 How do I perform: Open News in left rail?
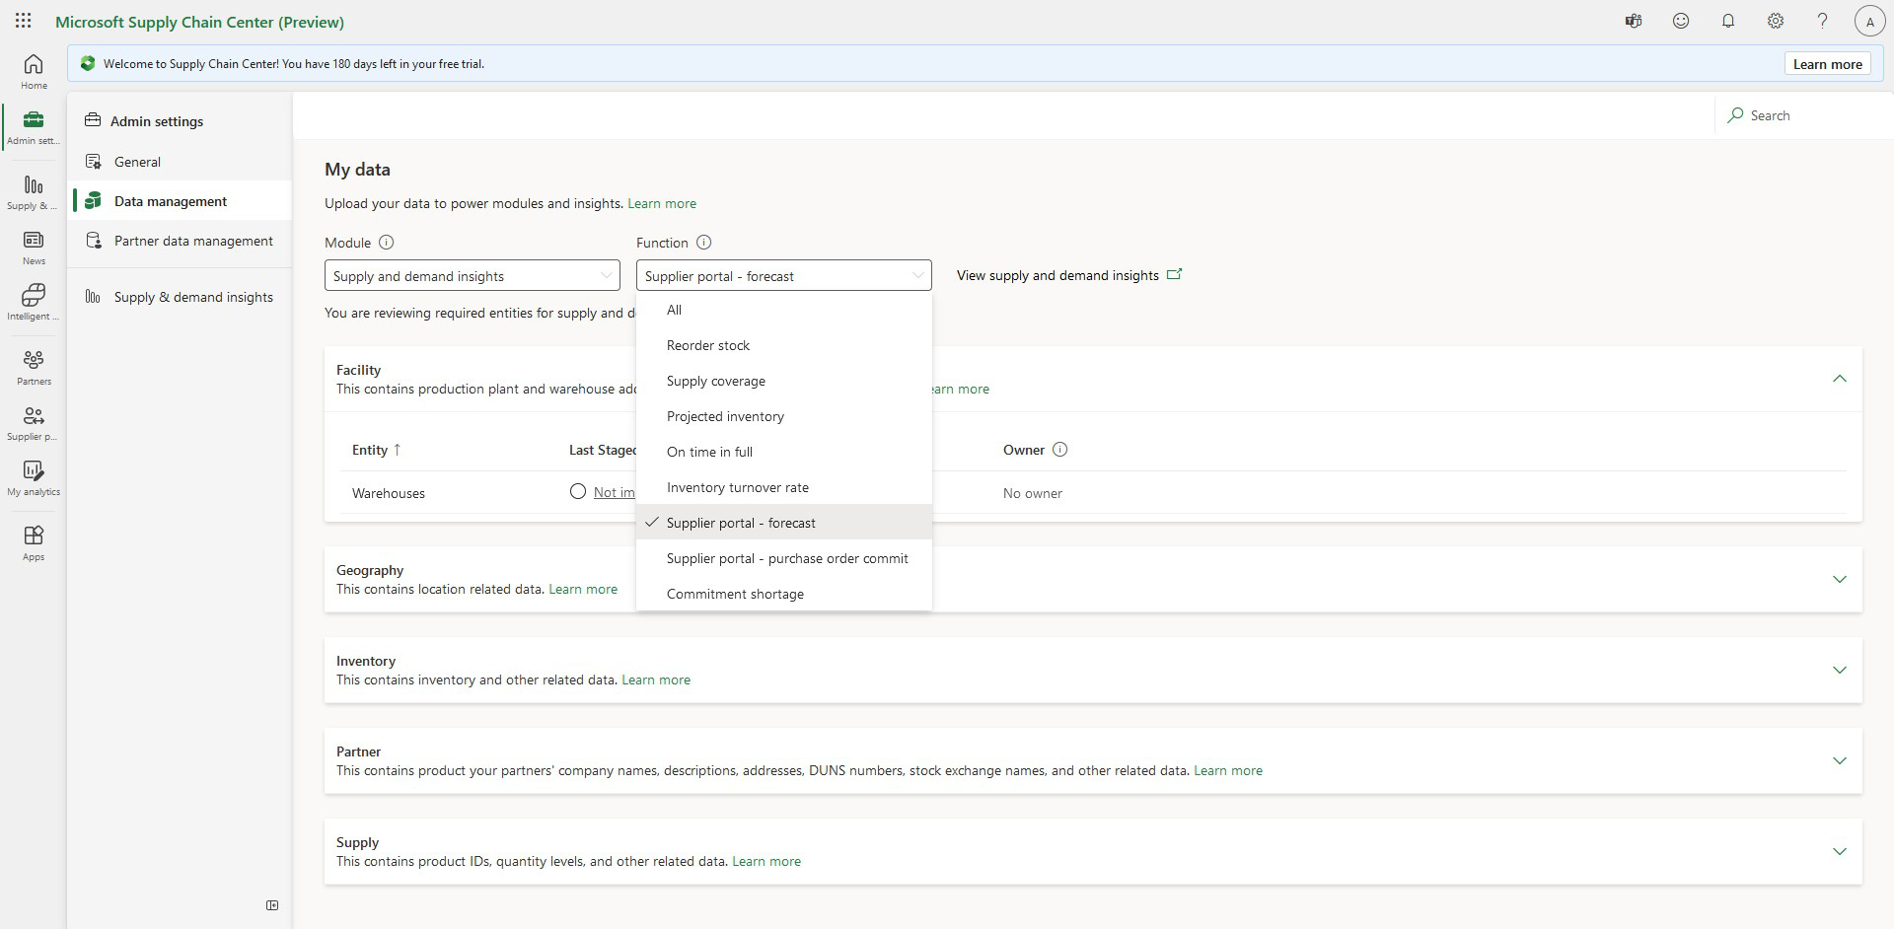point(34,248)
